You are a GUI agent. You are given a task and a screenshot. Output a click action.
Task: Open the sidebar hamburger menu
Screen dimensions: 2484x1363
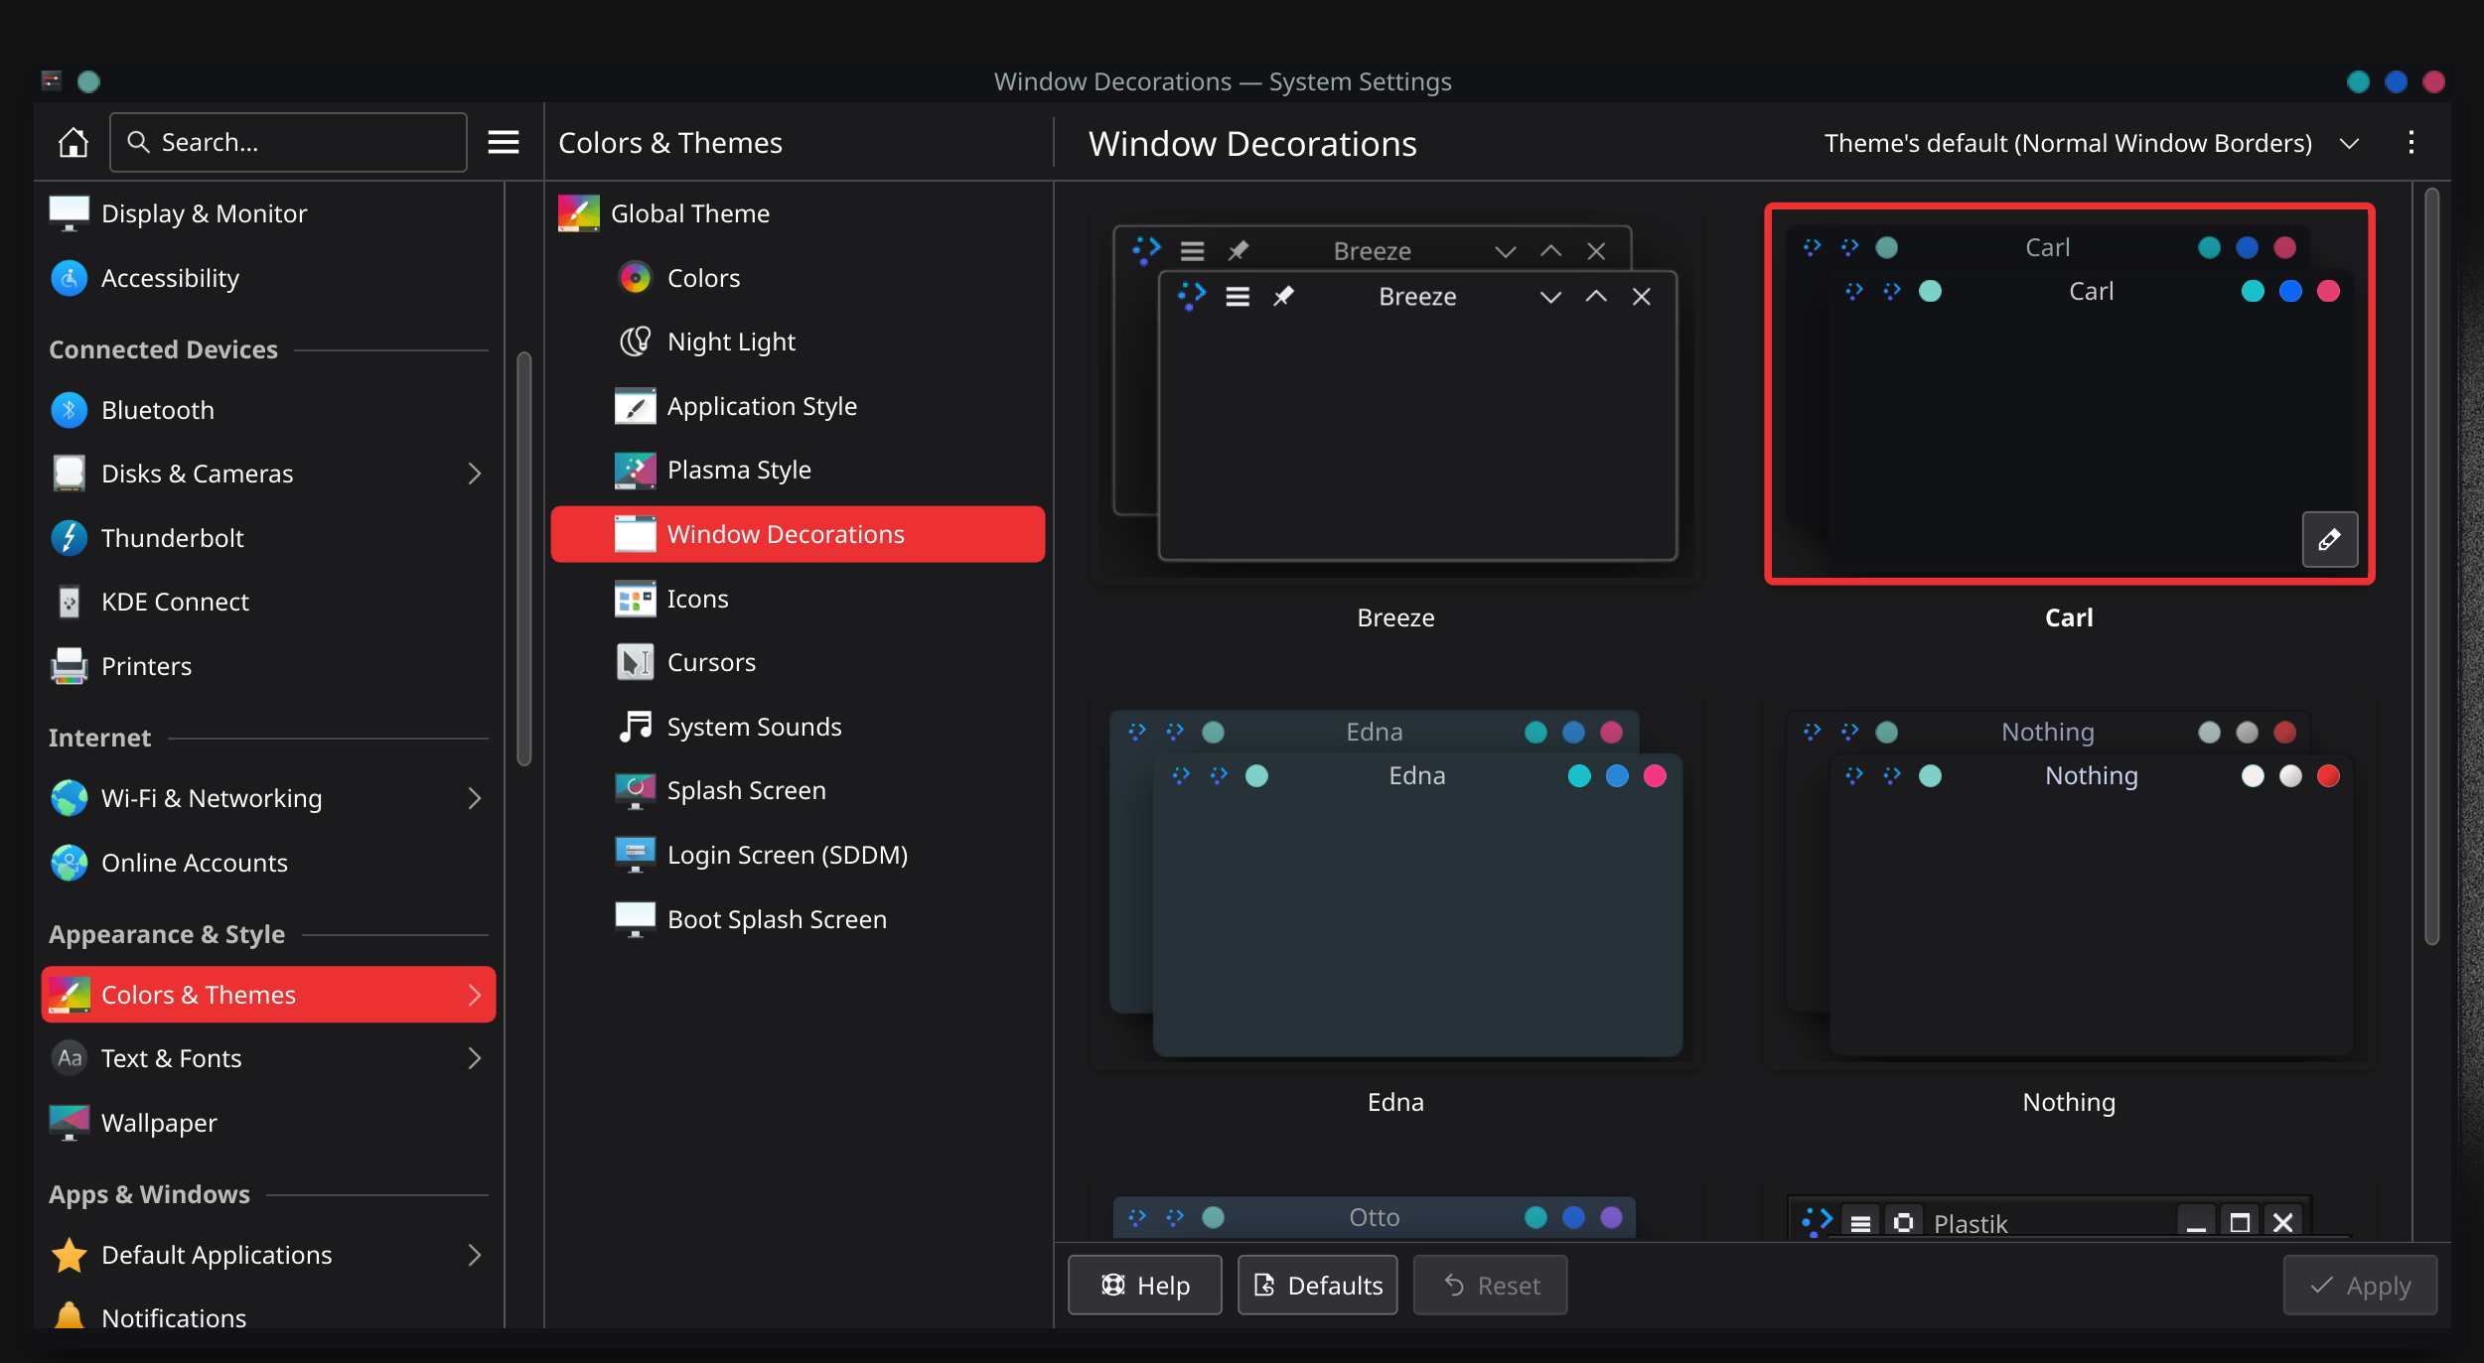tap(504, 143)
